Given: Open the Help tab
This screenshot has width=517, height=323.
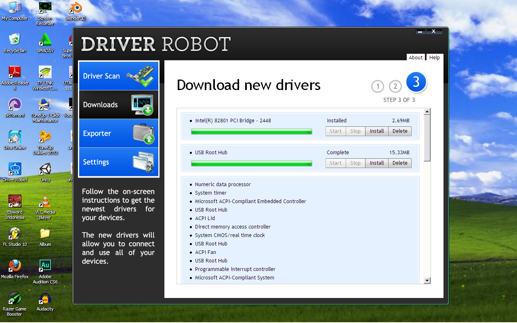Looking at the screenshot, I should click(x=435, y=57).
